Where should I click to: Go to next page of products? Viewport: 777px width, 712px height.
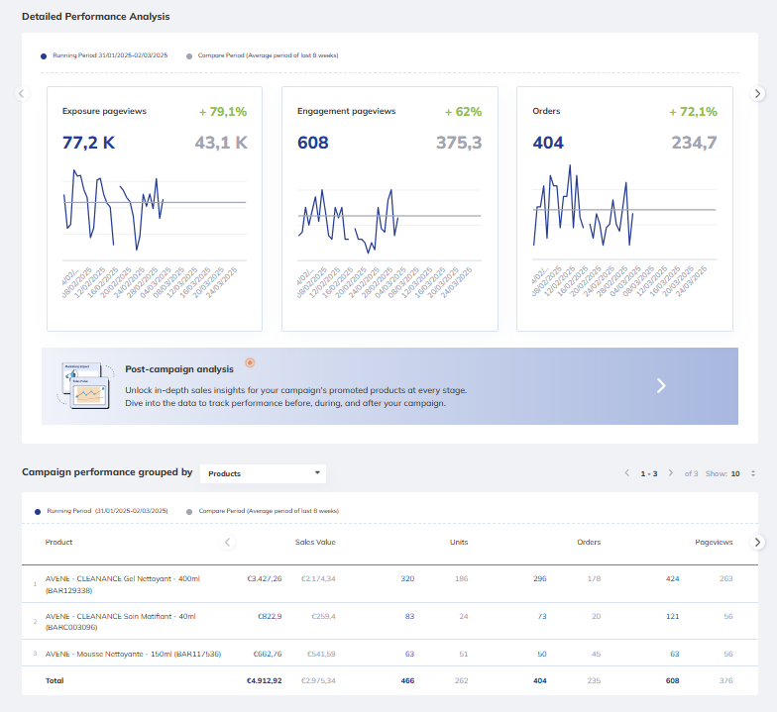click(x=671, y=473)
